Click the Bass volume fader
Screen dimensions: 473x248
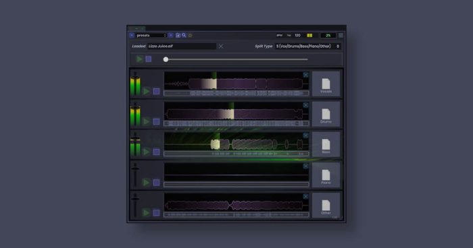135,145
